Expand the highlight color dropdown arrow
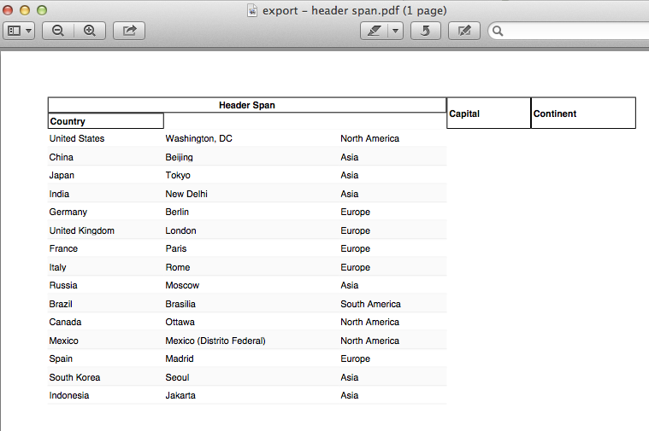This screenshot has width=649, height=431. [395, 31]
